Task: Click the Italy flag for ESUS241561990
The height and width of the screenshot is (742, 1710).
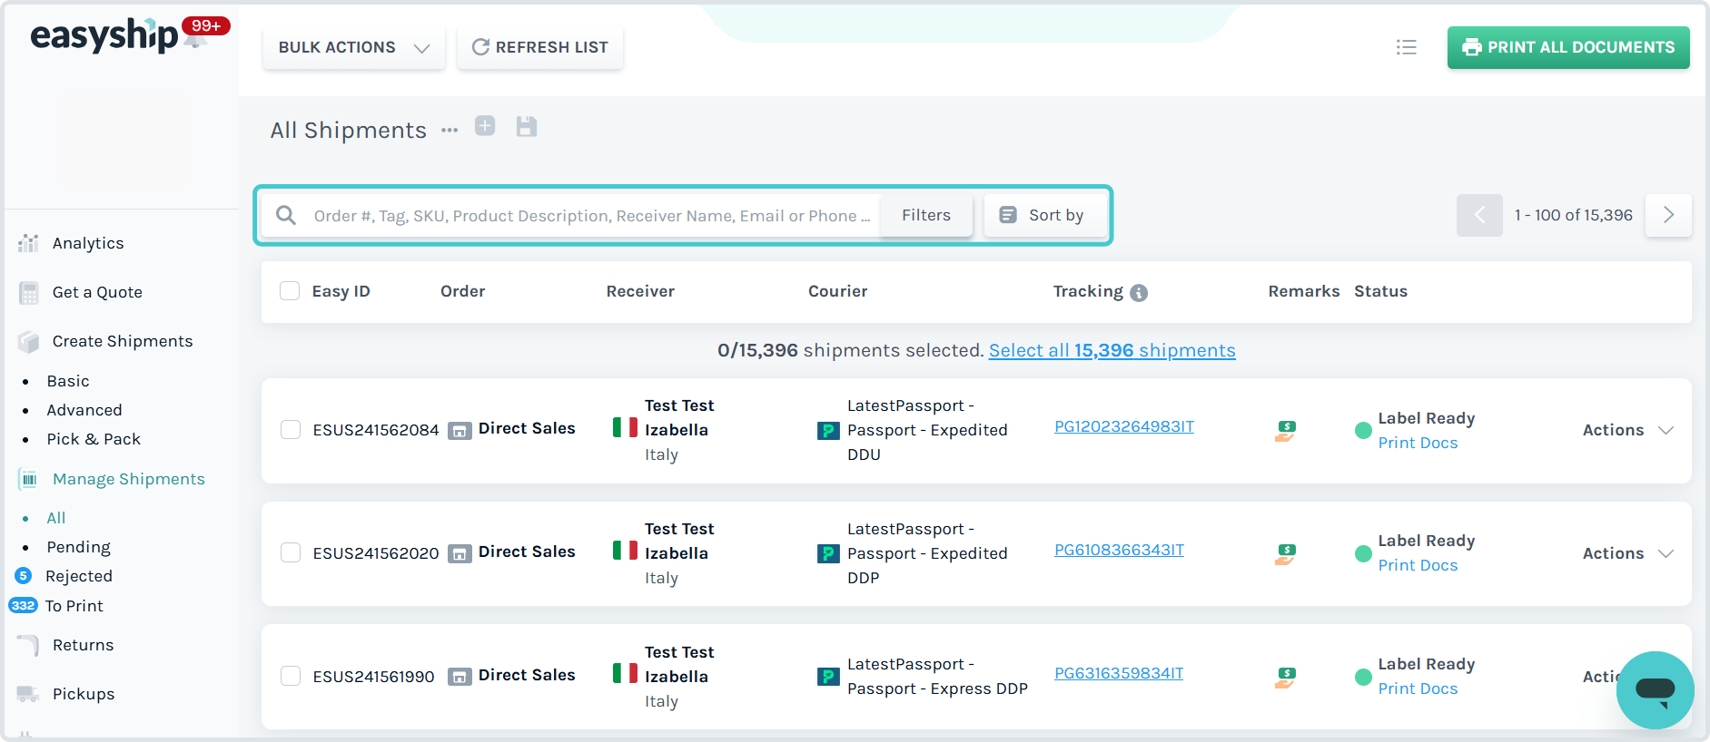Action: (625, 673)
